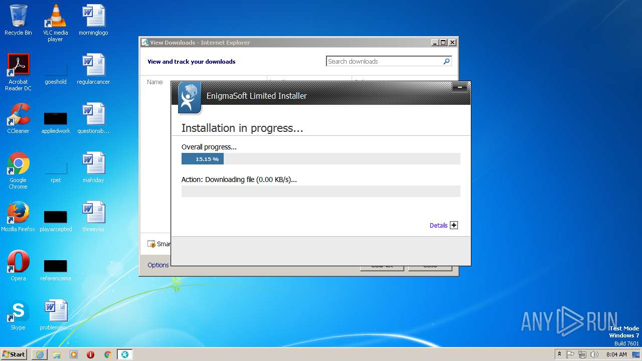This screenshot has height=361, width=642.
Task: Open Options link in View Downloads window
Action: coord(158,265)
